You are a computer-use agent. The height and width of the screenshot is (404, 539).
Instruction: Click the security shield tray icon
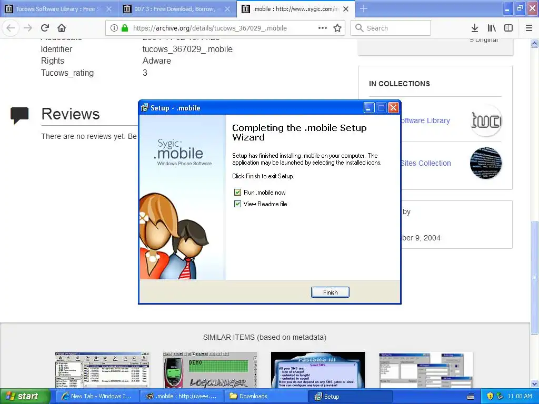pyautogui.click(x=490, y=397)
